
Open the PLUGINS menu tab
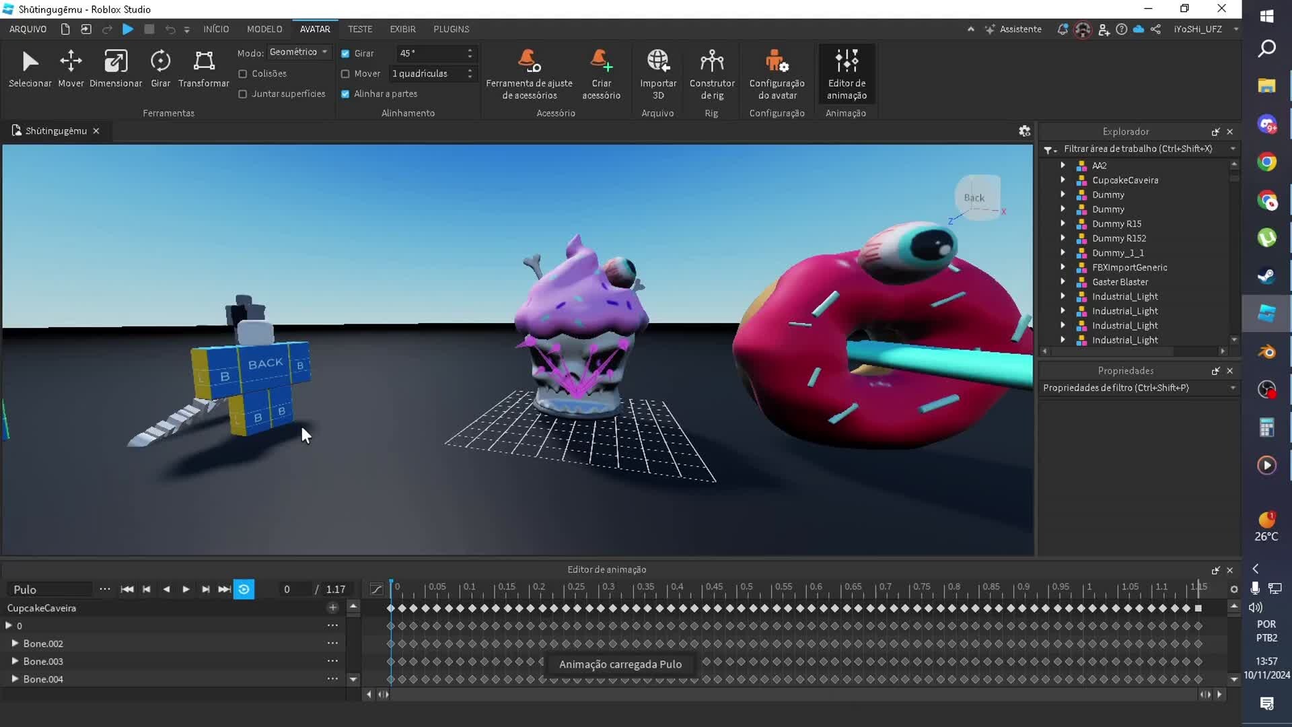coord(452,29)
